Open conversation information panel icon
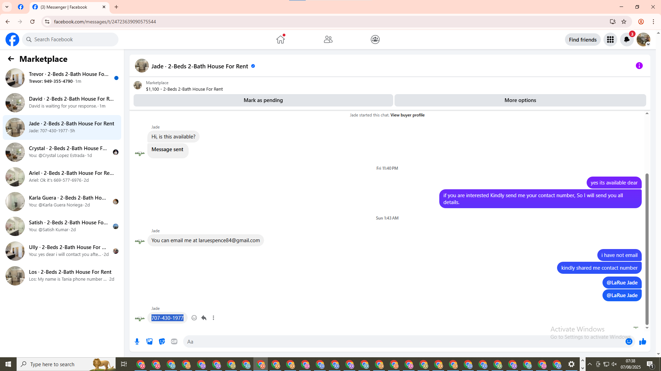 [639, 66]
